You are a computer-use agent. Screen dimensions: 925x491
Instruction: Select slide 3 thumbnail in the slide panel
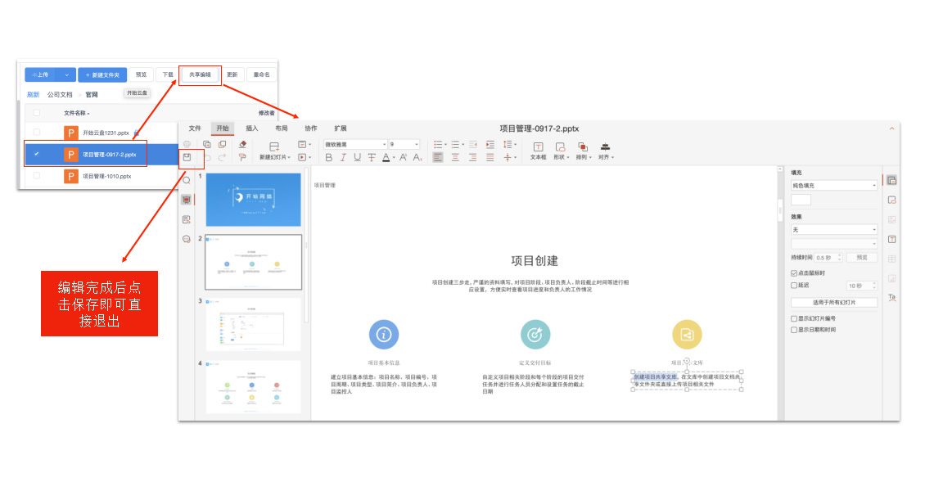(x=253, y=325)
